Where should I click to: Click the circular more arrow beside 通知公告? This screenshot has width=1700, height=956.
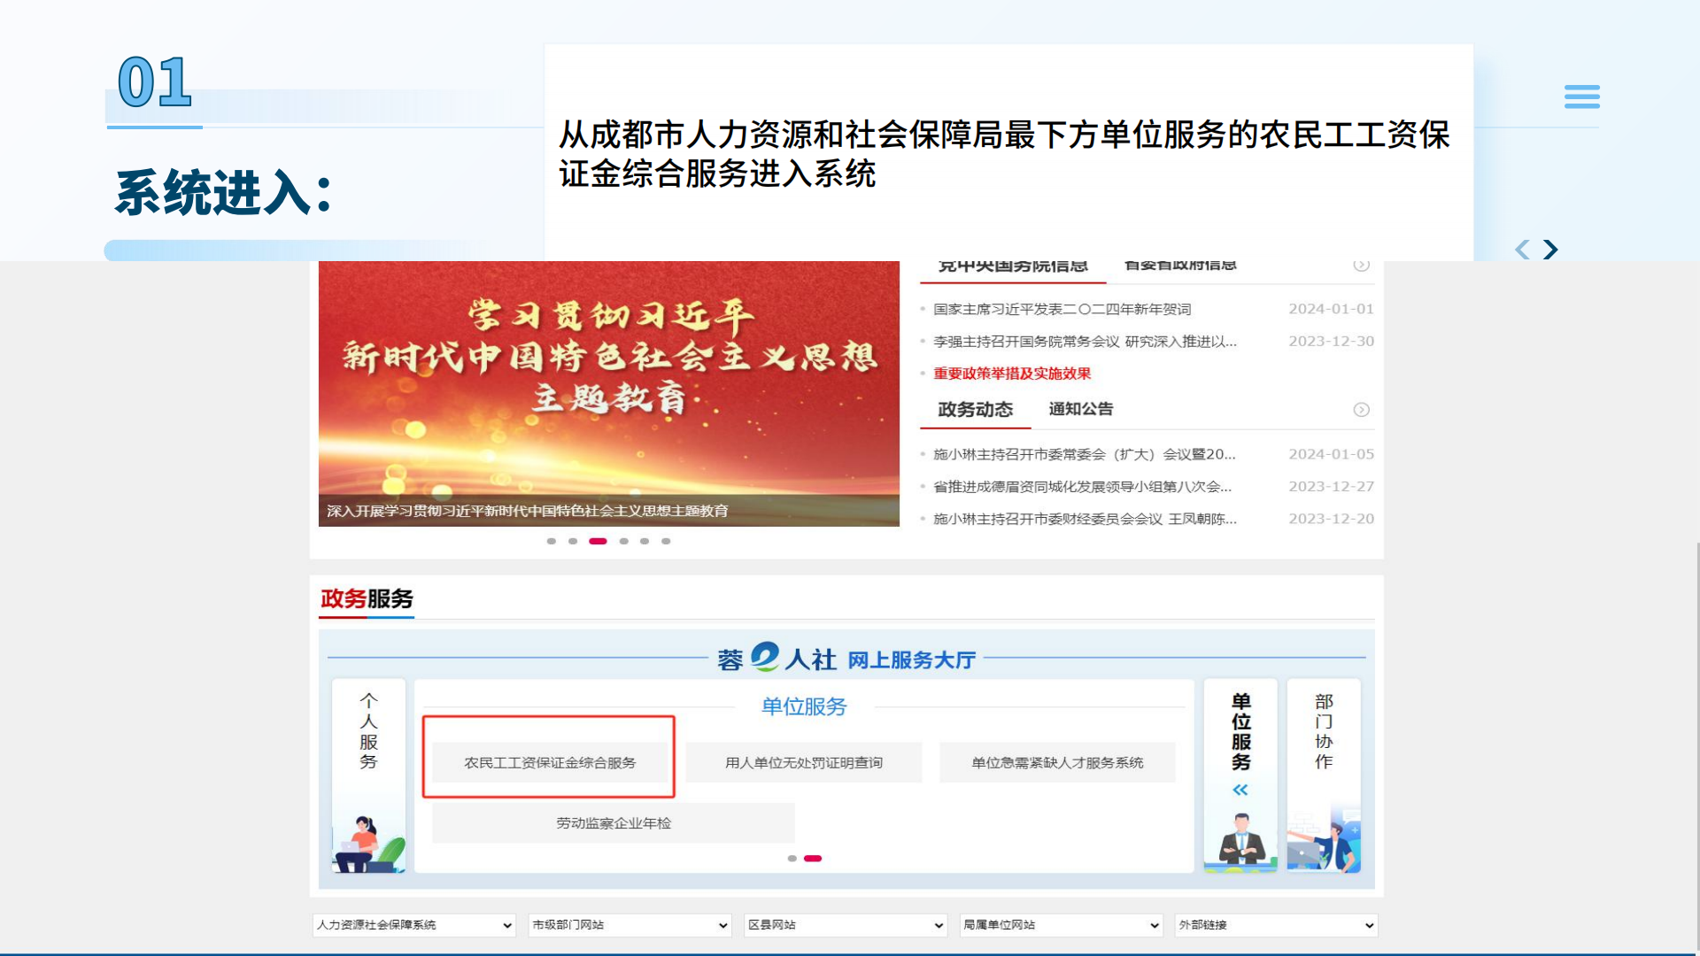click(1361, 410)
